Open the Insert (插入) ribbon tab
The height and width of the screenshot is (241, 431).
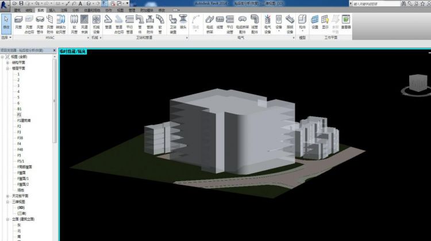click(x=52, y=10)
